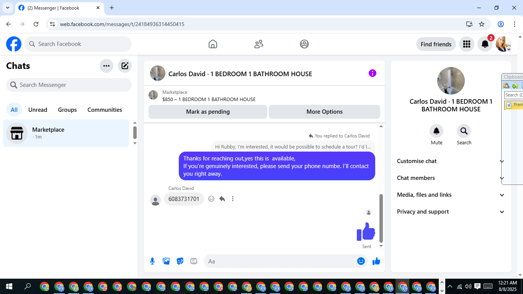Attach a file with the image icon
The height and width of the screenshot is (294, 523).
[x=166, y=261]
